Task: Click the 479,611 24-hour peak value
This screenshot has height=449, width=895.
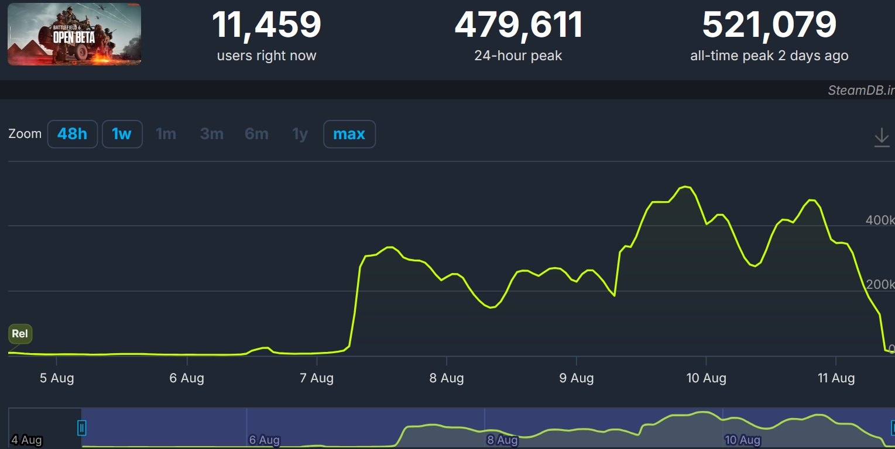Action: pyautogui.click(x=519, y=25)
